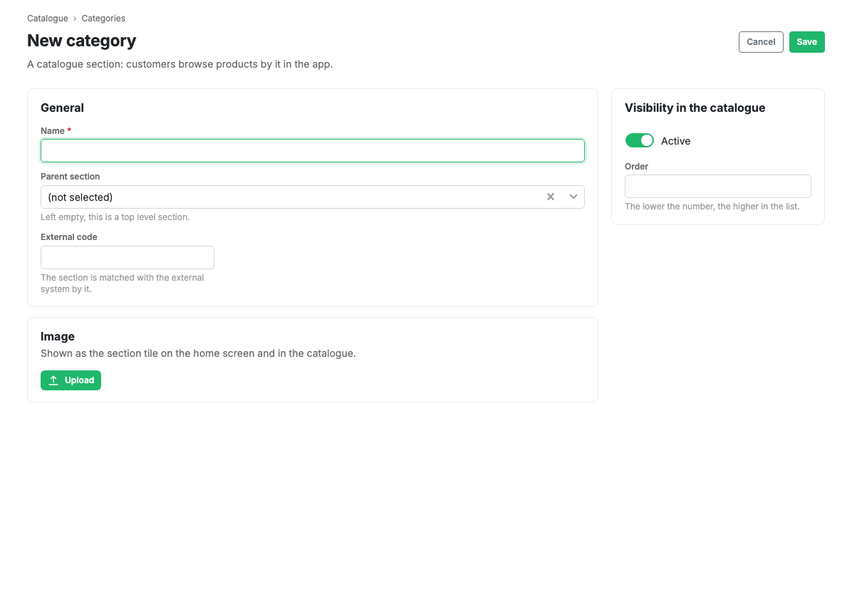
Task: Click the catalogue section subtitle text
Action: [180, 64]
